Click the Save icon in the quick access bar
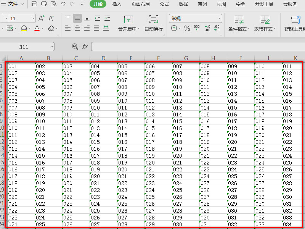Screen dimensions: 305x229 (x=34, y=3)
